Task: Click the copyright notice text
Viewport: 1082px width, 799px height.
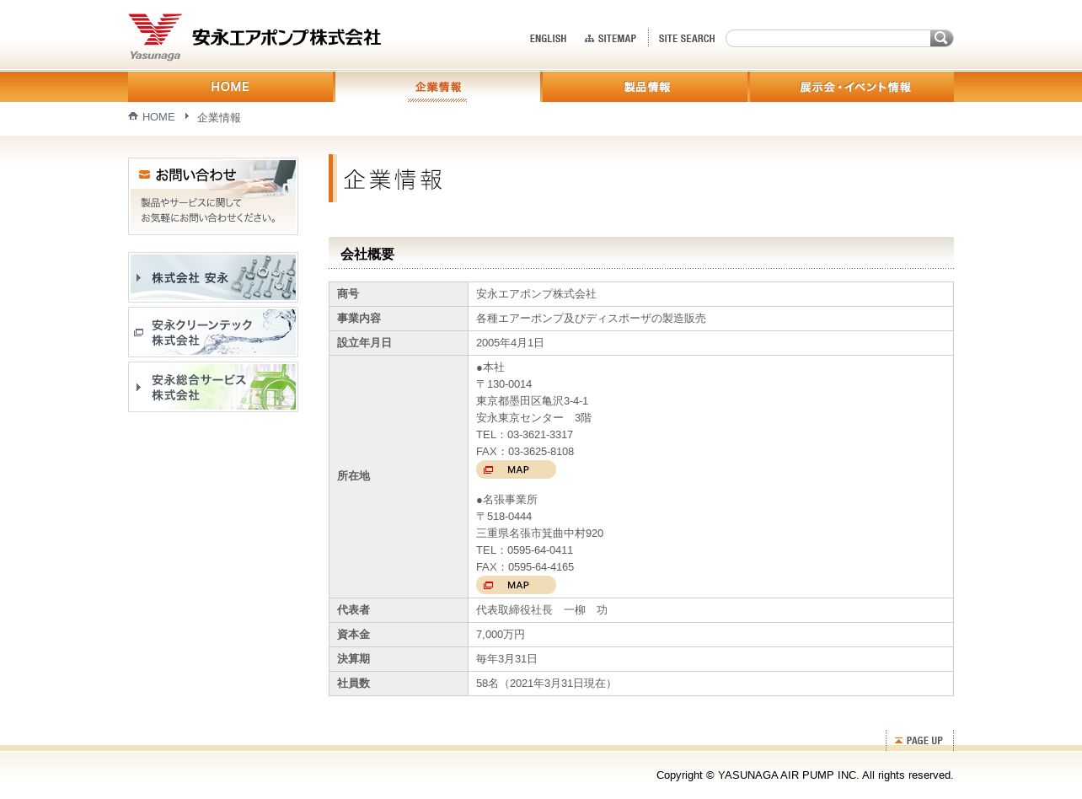Action: point(805,775)
